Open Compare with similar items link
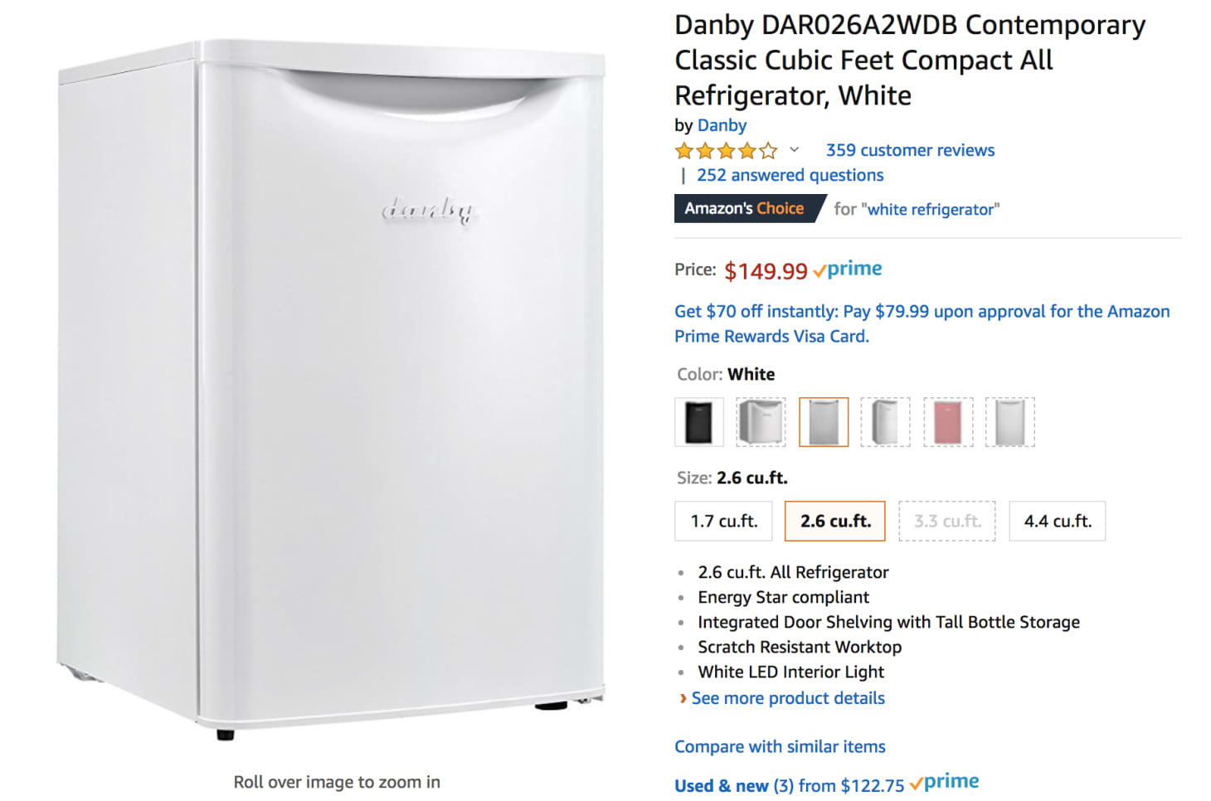The width and height of the screenshot is (1211, 801). click(780, 746)
